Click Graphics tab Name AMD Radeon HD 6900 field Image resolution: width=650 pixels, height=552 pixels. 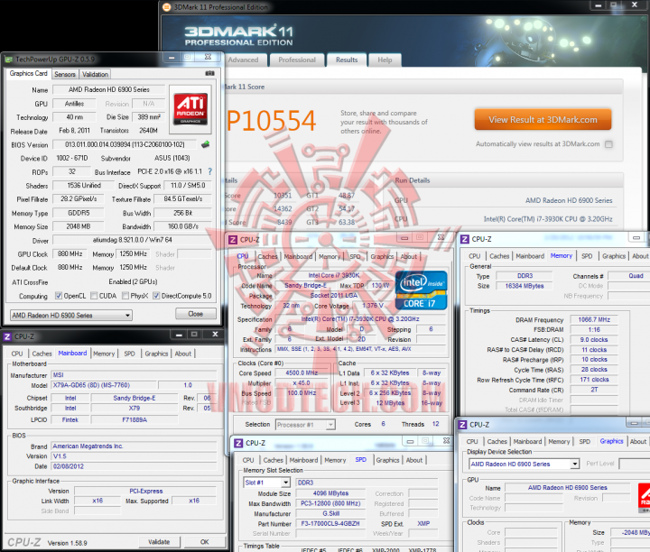click(567, 487)
